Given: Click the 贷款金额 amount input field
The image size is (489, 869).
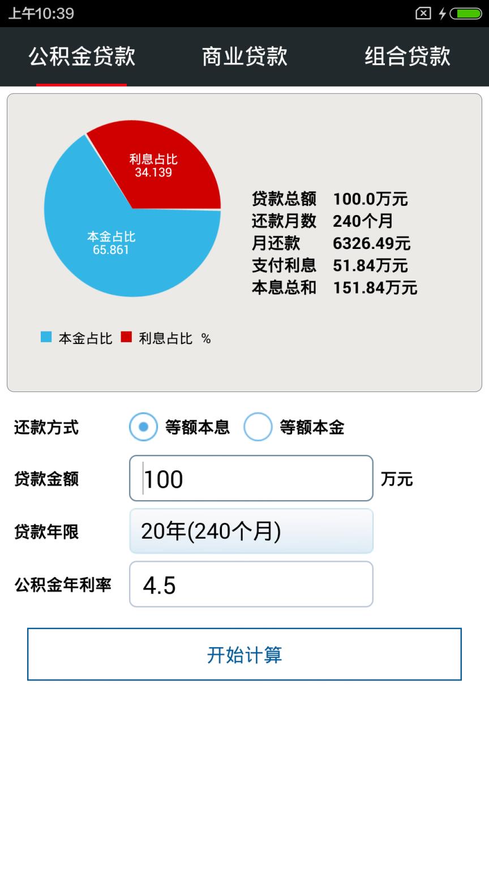Looking at the screenshot, I should [251, 478].
